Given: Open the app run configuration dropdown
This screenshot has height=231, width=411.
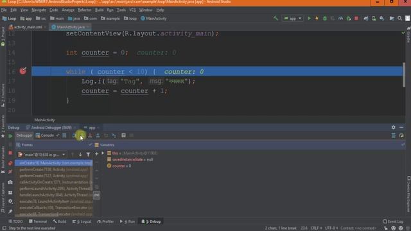Looking at the screenshot, I should pyautogui.click(x=293, y=19).
